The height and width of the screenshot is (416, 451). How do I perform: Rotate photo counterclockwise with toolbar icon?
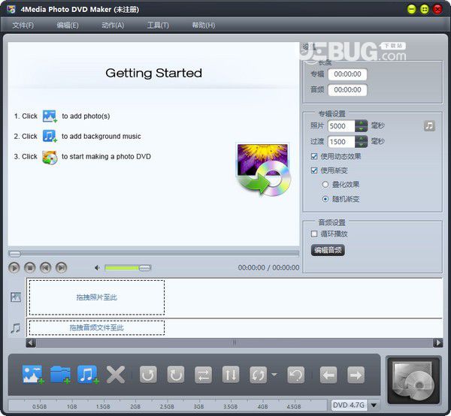pyautogui.click(x=148, y=375)
